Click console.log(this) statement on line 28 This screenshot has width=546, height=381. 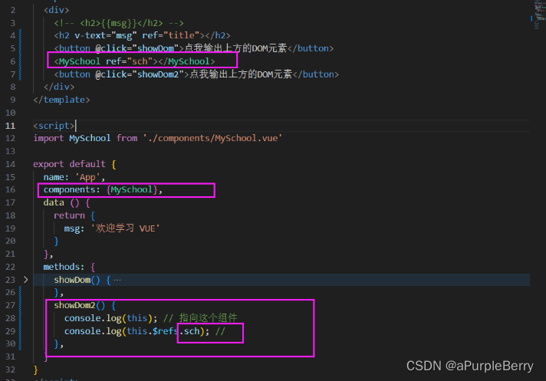(110, 318)
